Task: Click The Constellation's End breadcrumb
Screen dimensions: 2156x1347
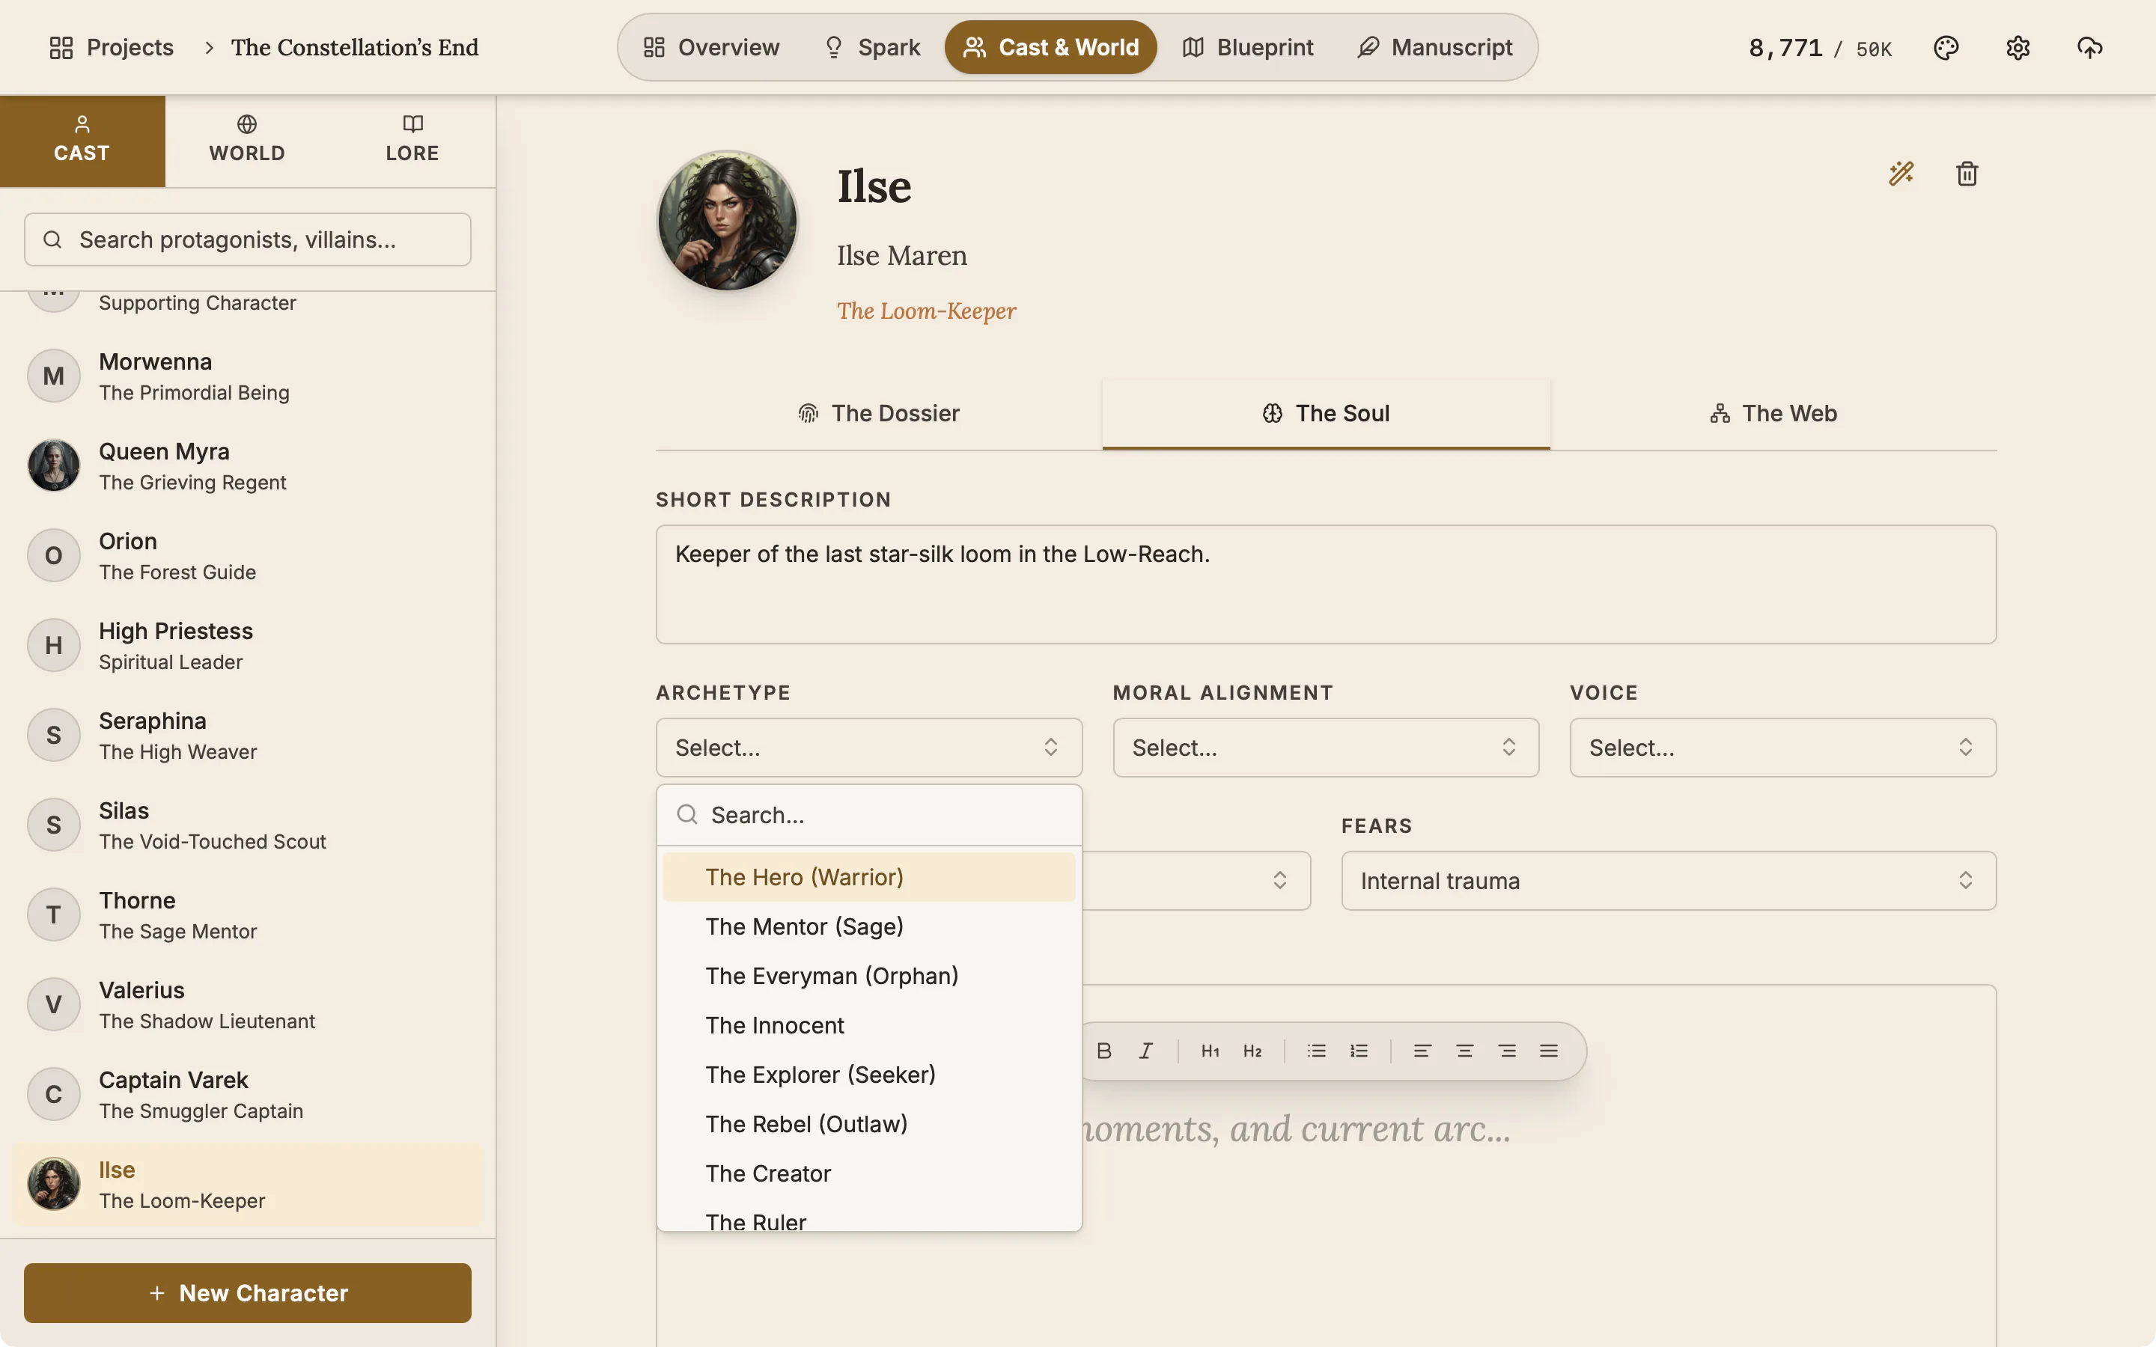Action: coord(355,47)
